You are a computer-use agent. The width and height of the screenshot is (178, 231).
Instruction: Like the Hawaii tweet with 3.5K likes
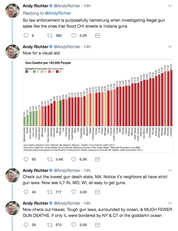click(73, 225)
